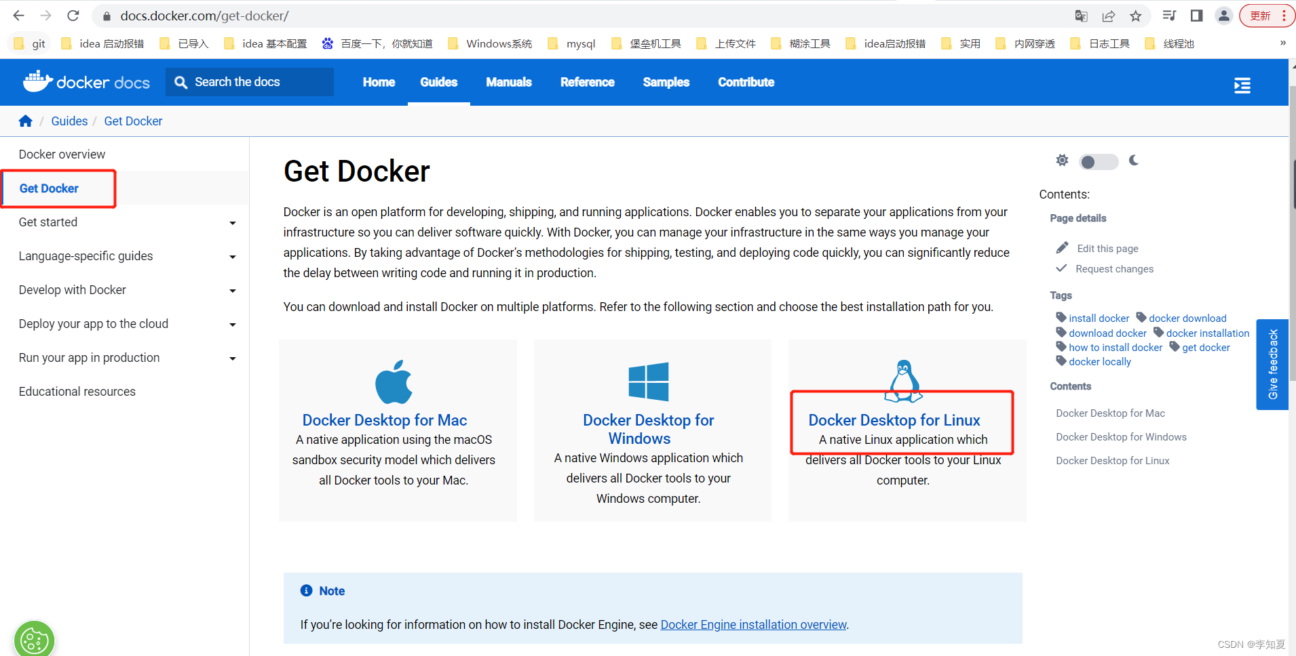Toggle the dark mode switch
Viewport: 1296px width, 656px height.
tap(1099, 162)
